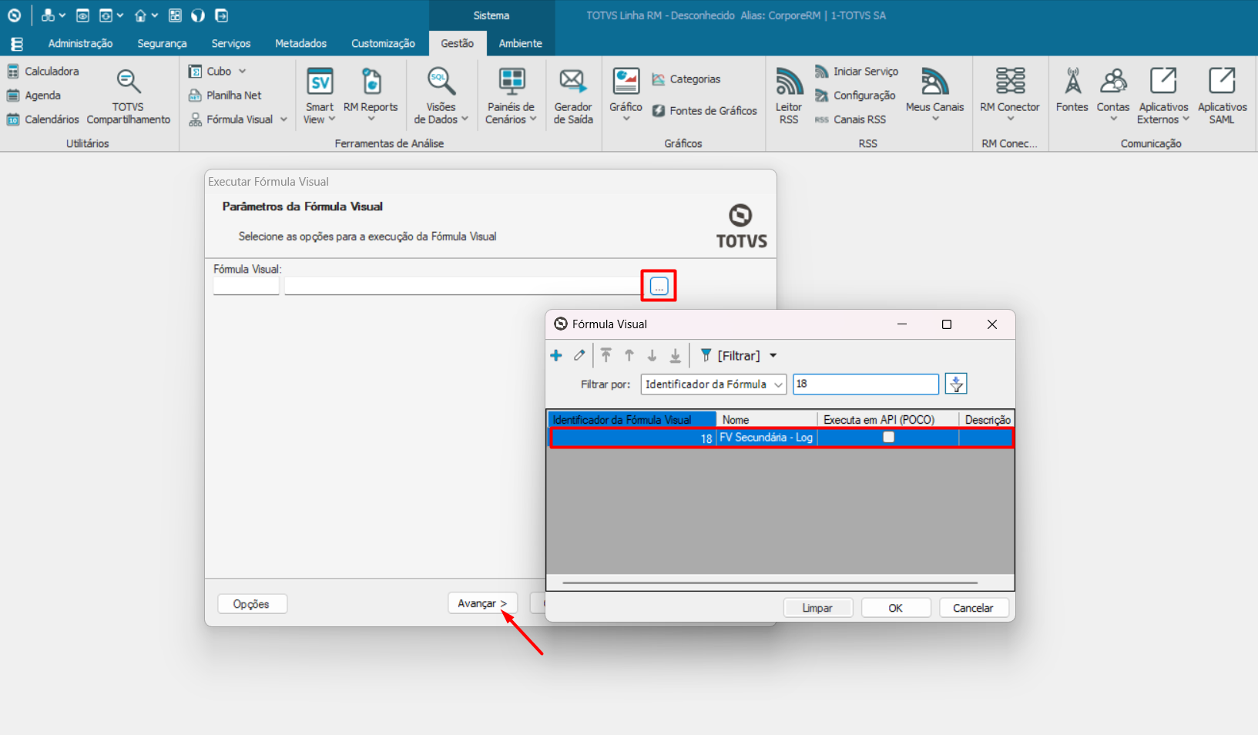Confirm with OK in the Fórmula Visual dialog

(895, 608)
